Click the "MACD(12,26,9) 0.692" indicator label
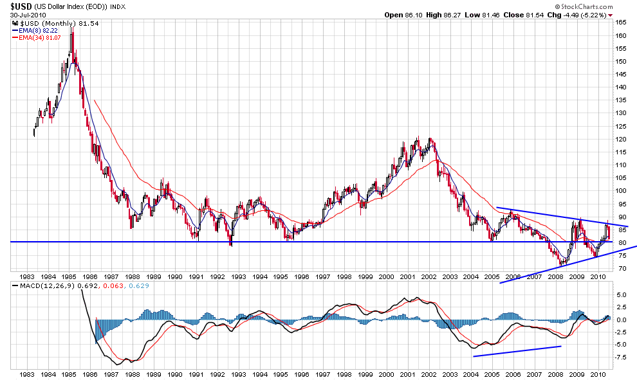 coord(59,286)
